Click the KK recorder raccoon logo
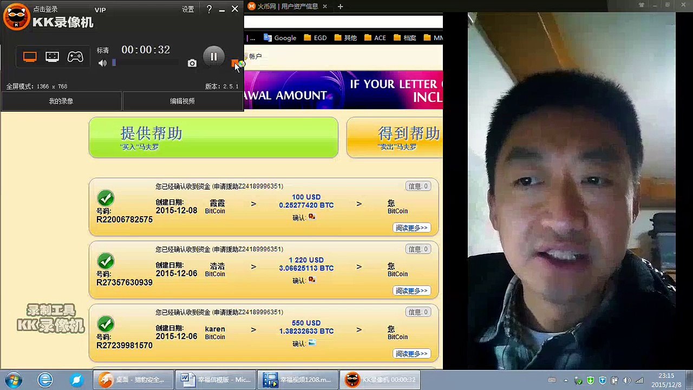This screenshot has height=390, width=693. (17, 16)
